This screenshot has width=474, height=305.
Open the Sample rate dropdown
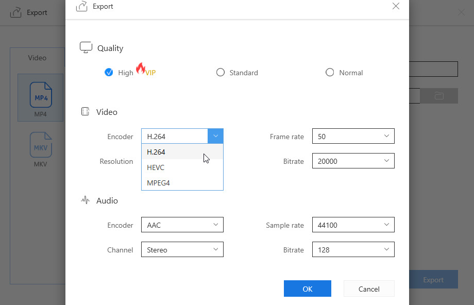pyautogui.click(x=353, y=225)
